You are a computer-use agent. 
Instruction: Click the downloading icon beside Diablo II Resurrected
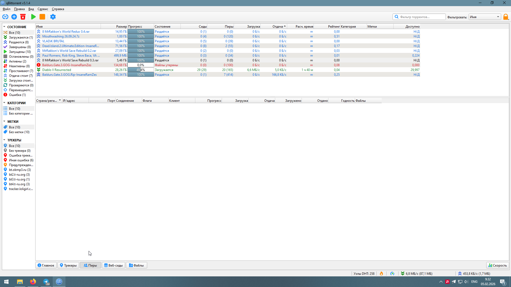(x=39, y=70)
